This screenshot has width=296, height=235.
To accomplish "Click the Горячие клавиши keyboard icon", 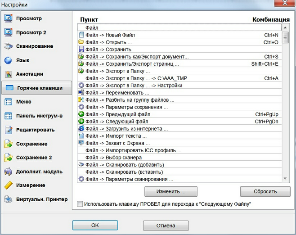I will (9, 88).
